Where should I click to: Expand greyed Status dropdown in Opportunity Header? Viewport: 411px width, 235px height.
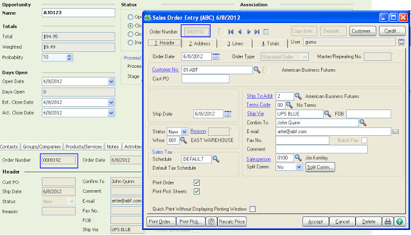click(x=71, y=201)
